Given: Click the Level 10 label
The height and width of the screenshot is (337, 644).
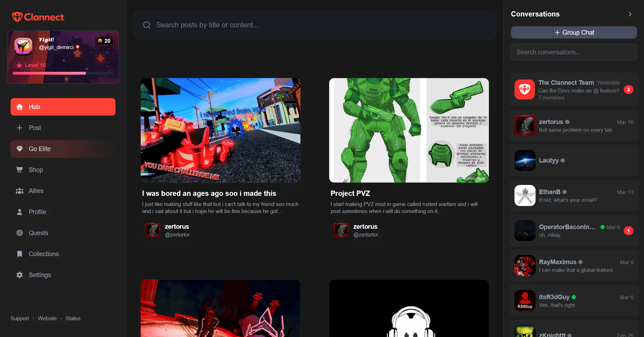Looking at the screenshot, I should click(35, 65).
